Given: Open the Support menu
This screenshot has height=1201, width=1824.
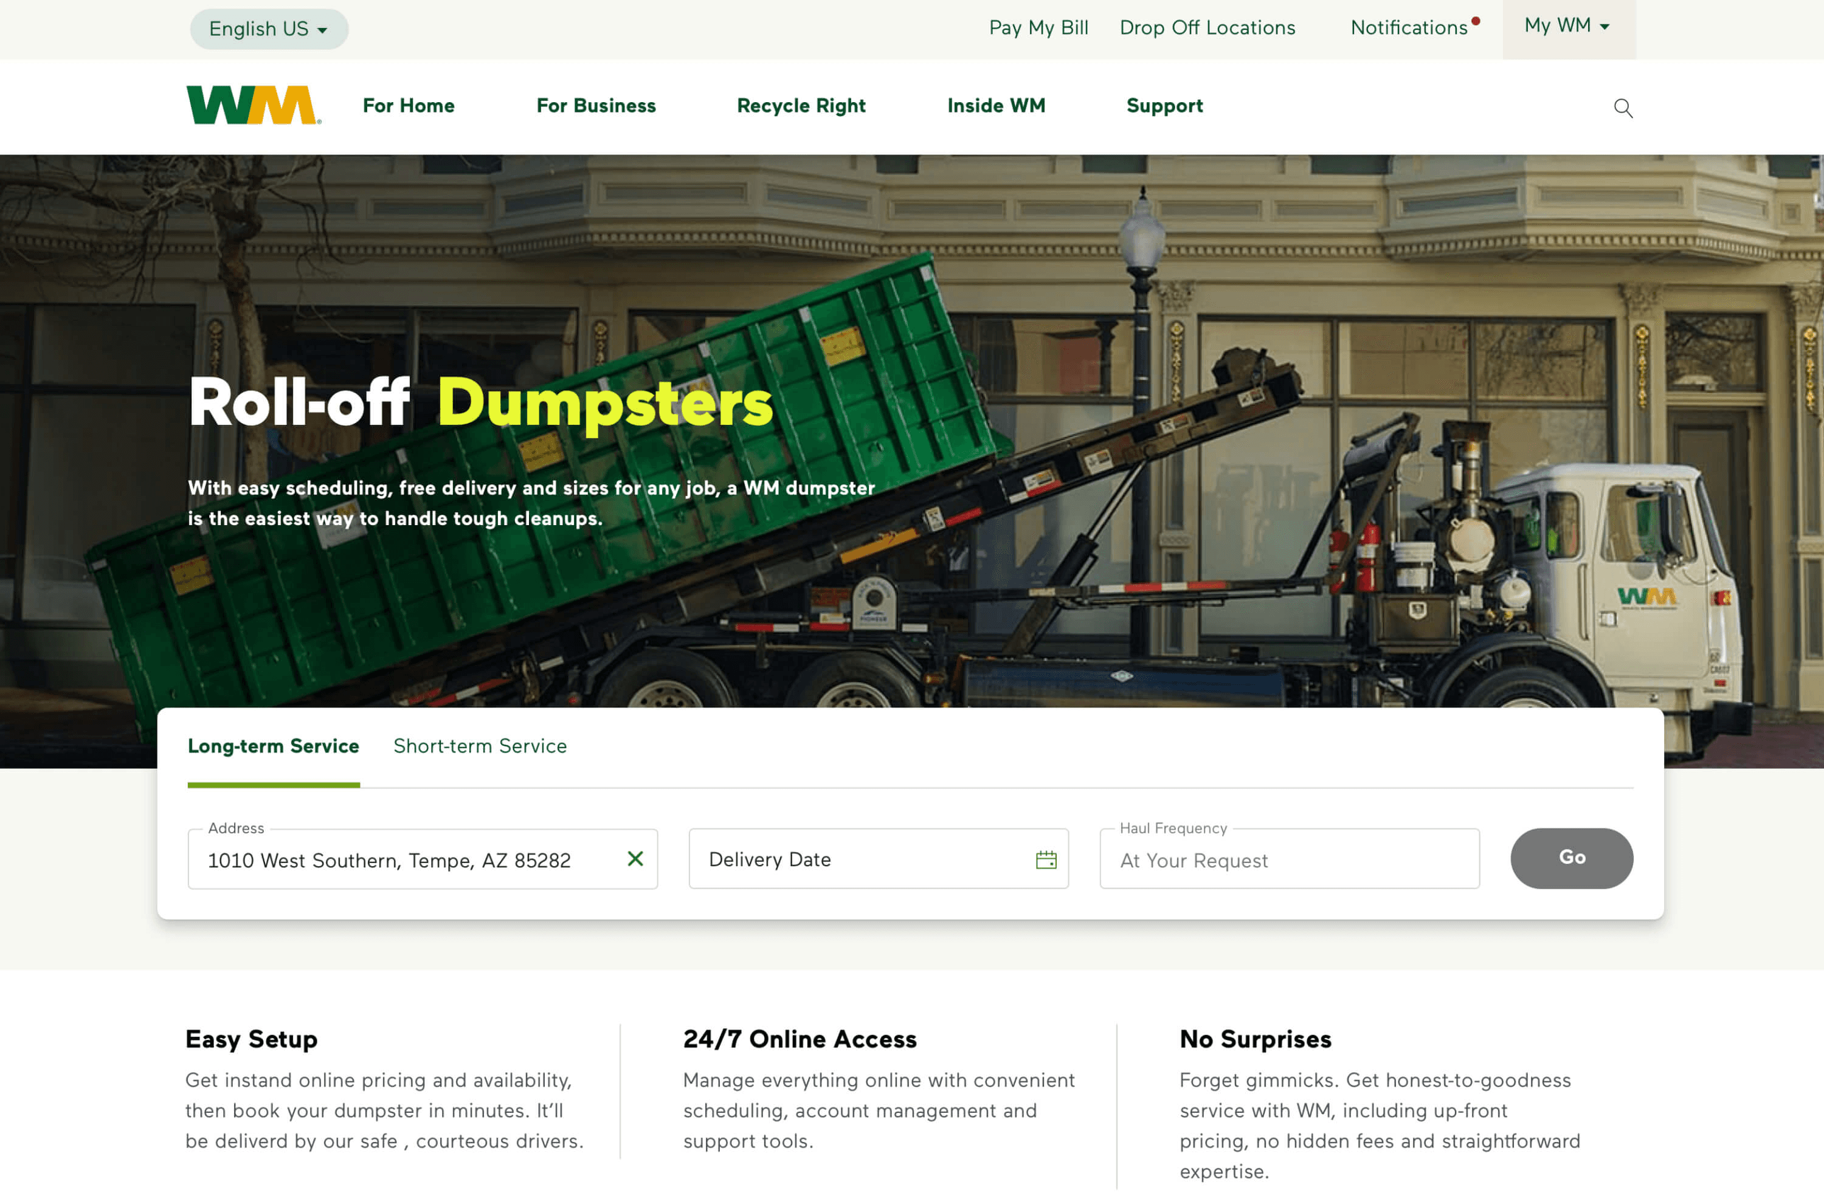Looking at the screenshot, I should (1164, 106).
